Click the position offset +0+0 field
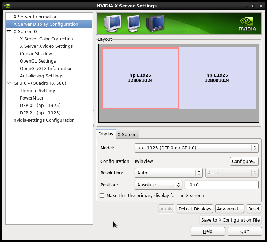Image resolution: width=267 pixels, height=242 pixels. [x=222, y=185]
